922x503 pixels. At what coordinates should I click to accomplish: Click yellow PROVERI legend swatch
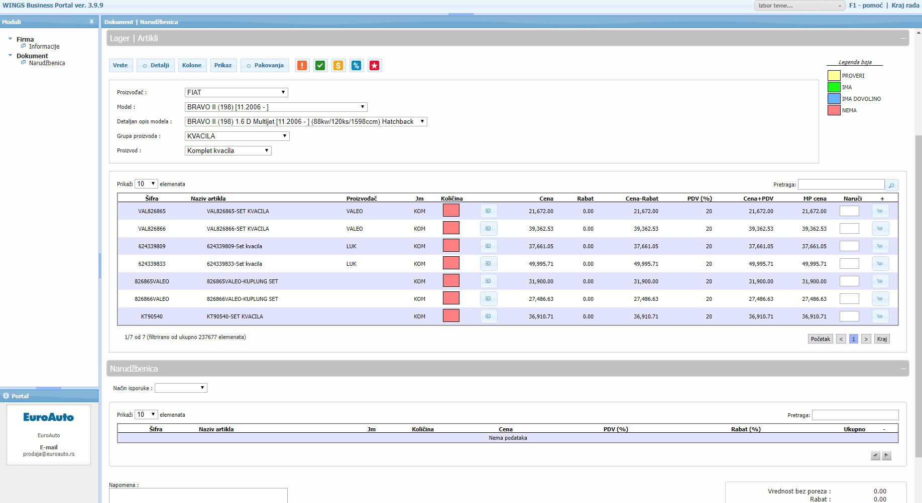pos(834,76)
